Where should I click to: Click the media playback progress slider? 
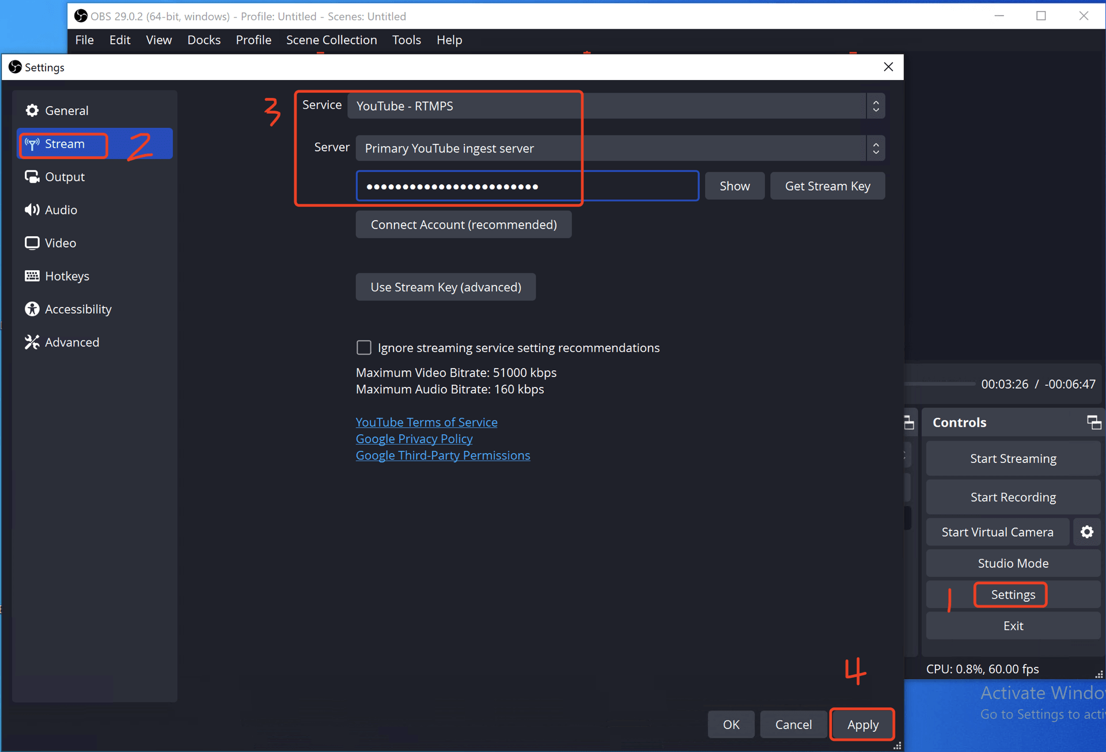pos(940,383)
